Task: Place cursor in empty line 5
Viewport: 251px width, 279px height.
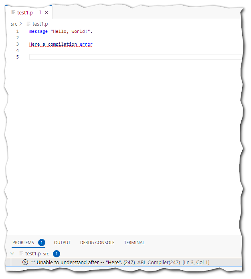Action: 120,57
